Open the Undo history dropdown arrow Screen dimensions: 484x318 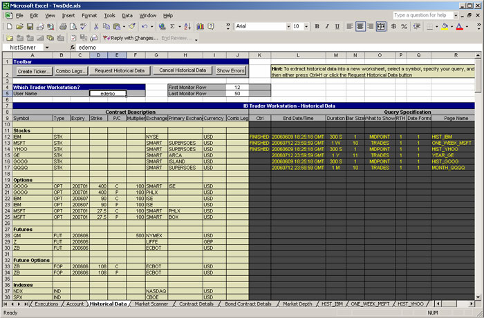pos(152,27)
